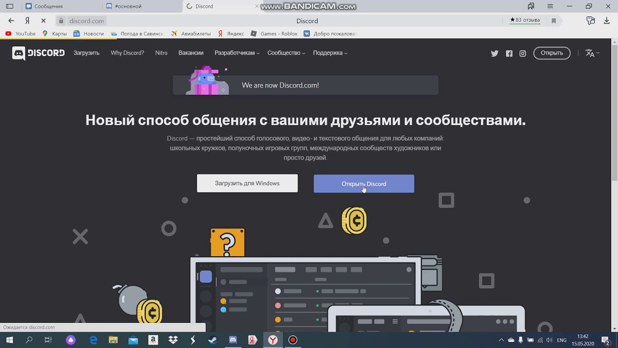The image size is (618, 348).
Task: Click the discord.com address field
Action: [x=86, y=21]
